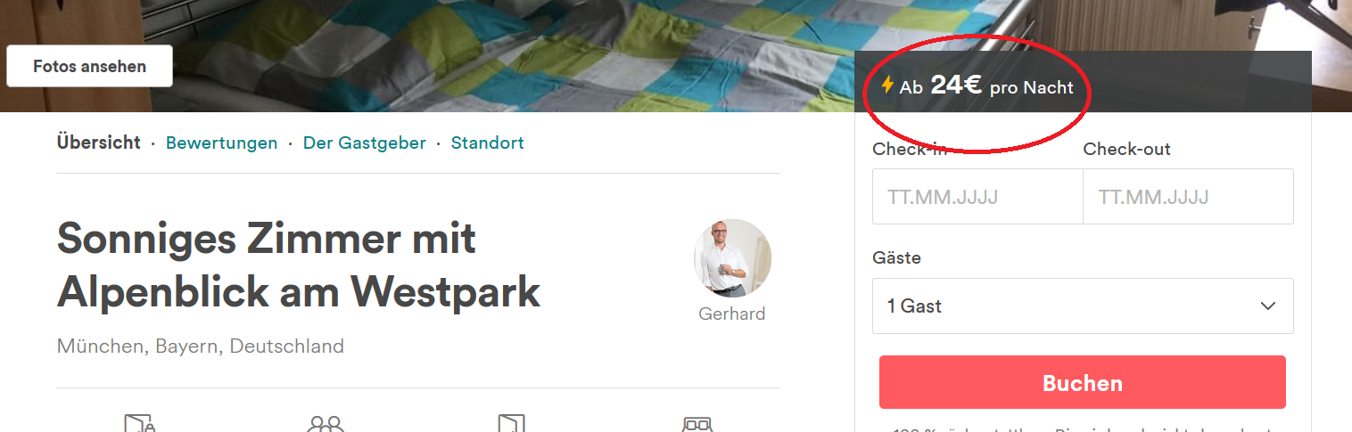Click the Check-in date field
1352x432 pixels.
click(977, 197)
